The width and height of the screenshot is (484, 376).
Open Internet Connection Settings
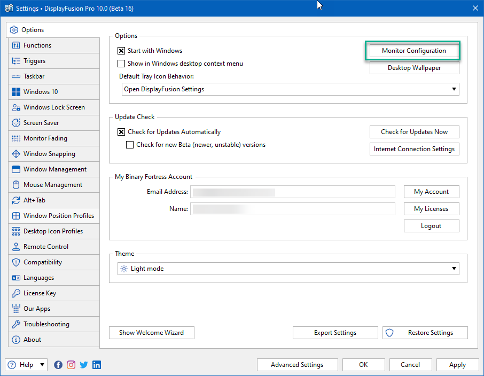pos(414,149)
